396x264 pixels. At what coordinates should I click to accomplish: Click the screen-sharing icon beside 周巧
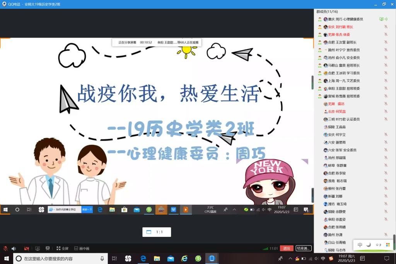381,19
